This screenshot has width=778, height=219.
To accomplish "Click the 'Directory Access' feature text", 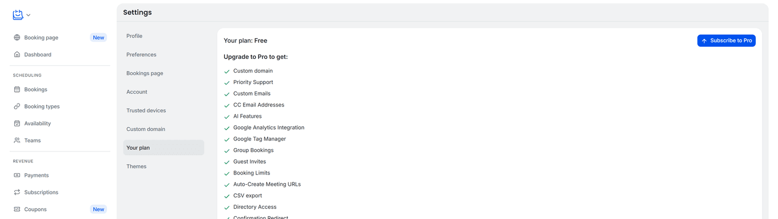I will click(x=255, y=207).
